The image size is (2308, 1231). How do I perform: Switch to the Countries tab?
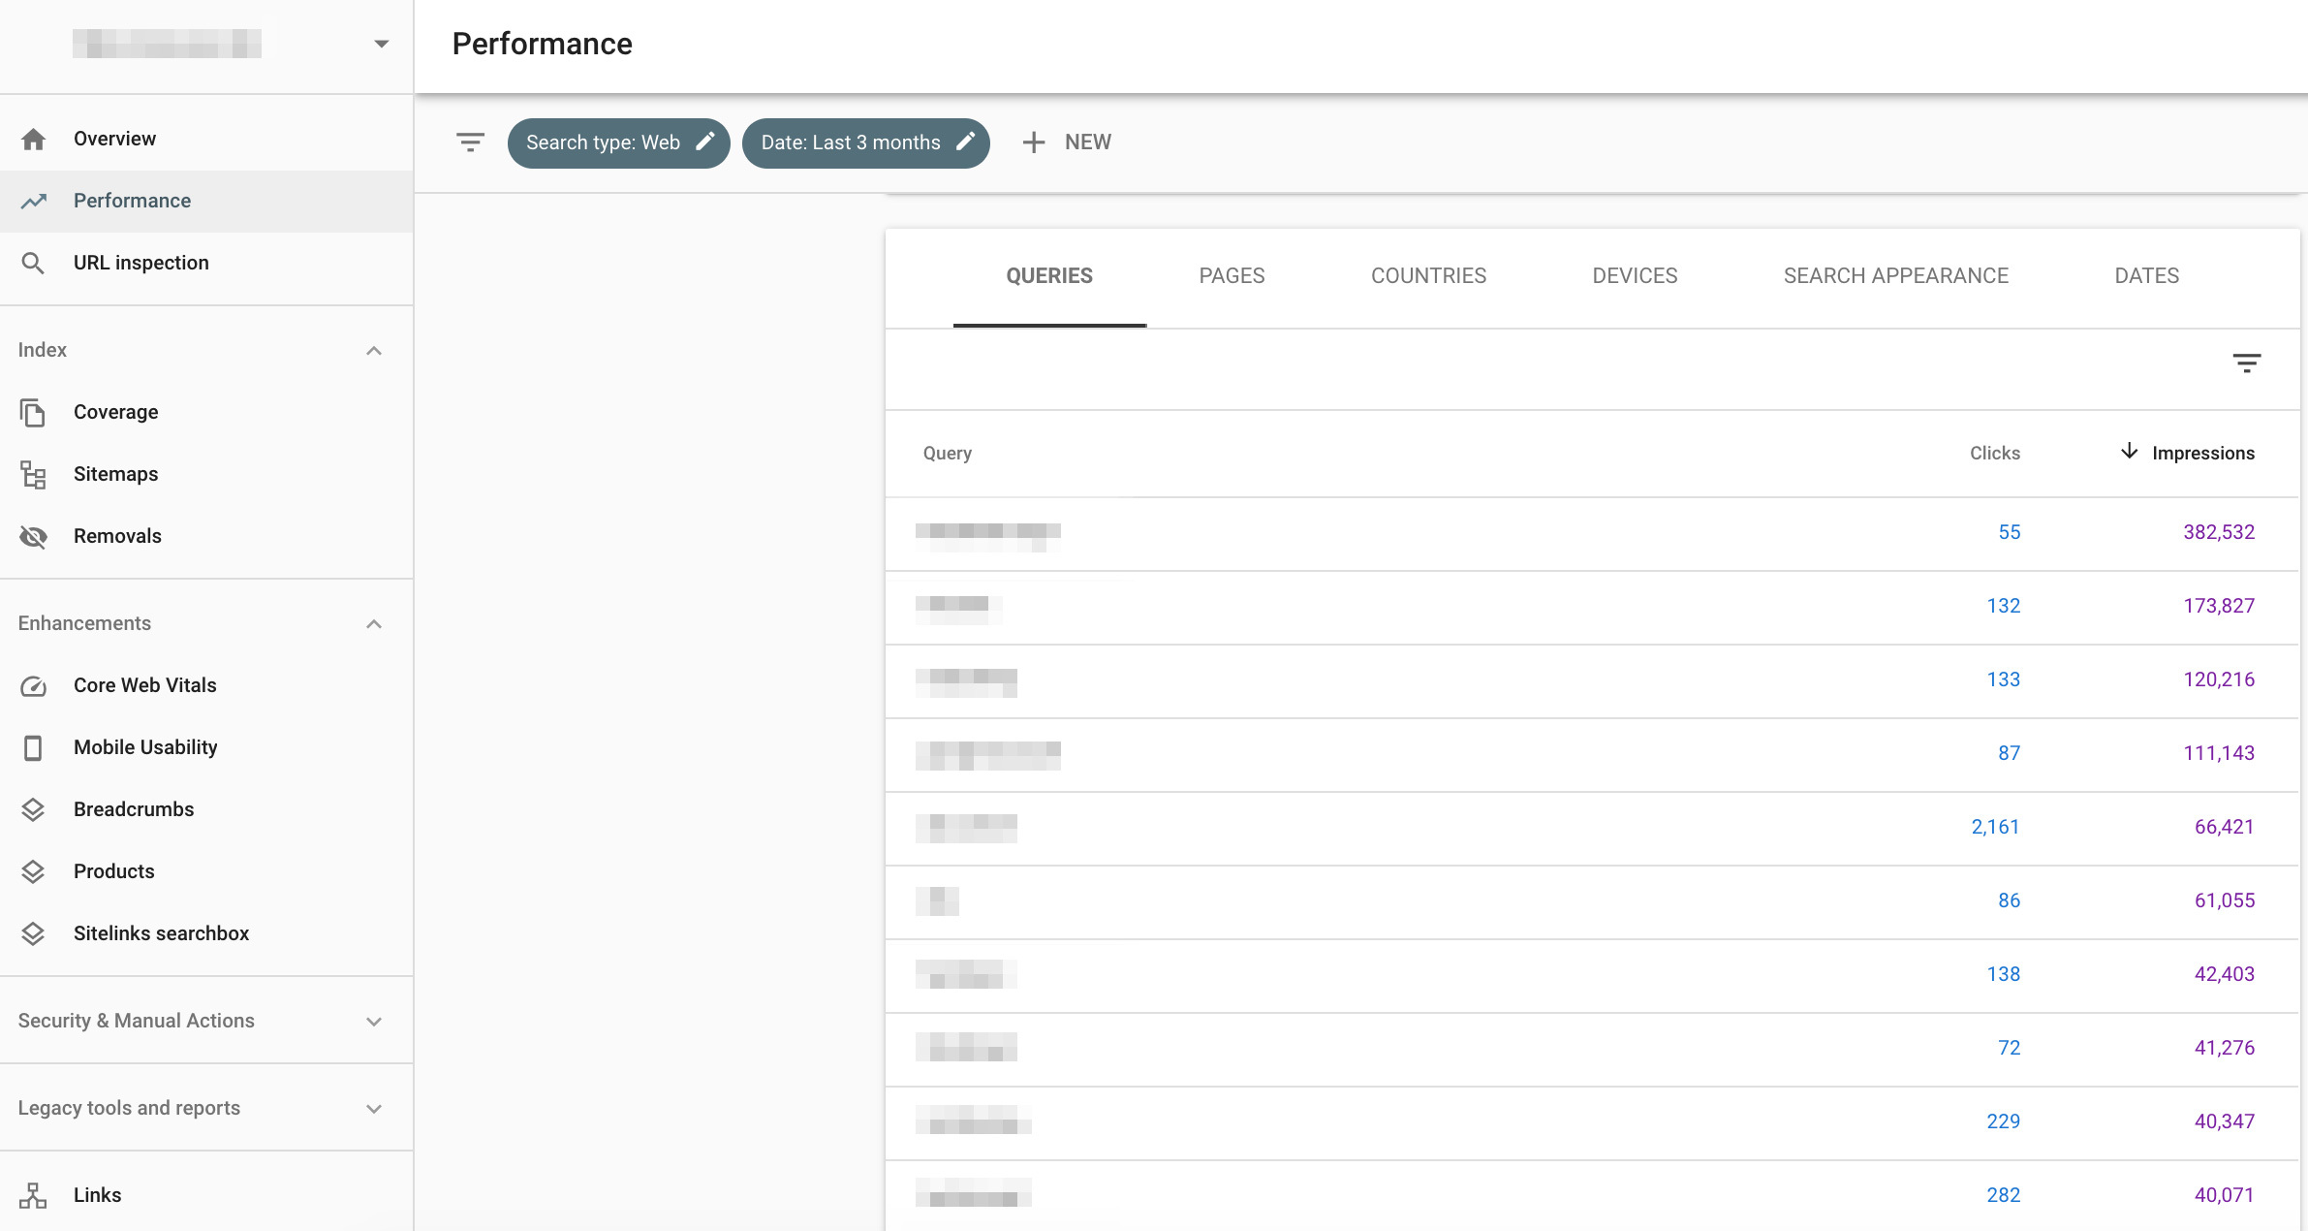[1428, 276]
